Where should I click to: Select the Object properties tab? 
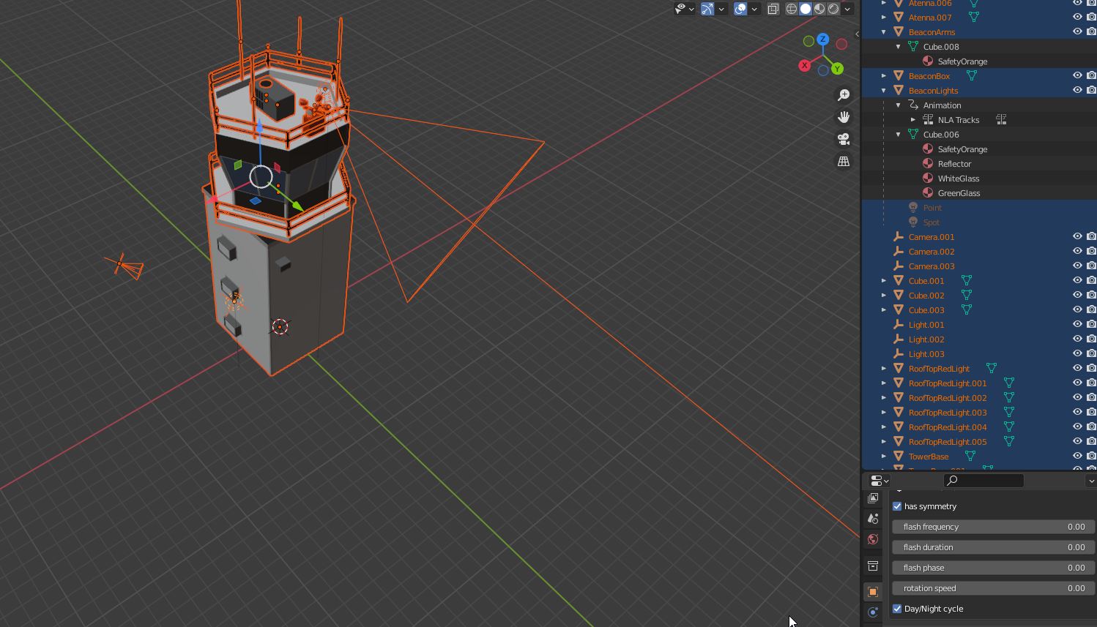point(873,592)
